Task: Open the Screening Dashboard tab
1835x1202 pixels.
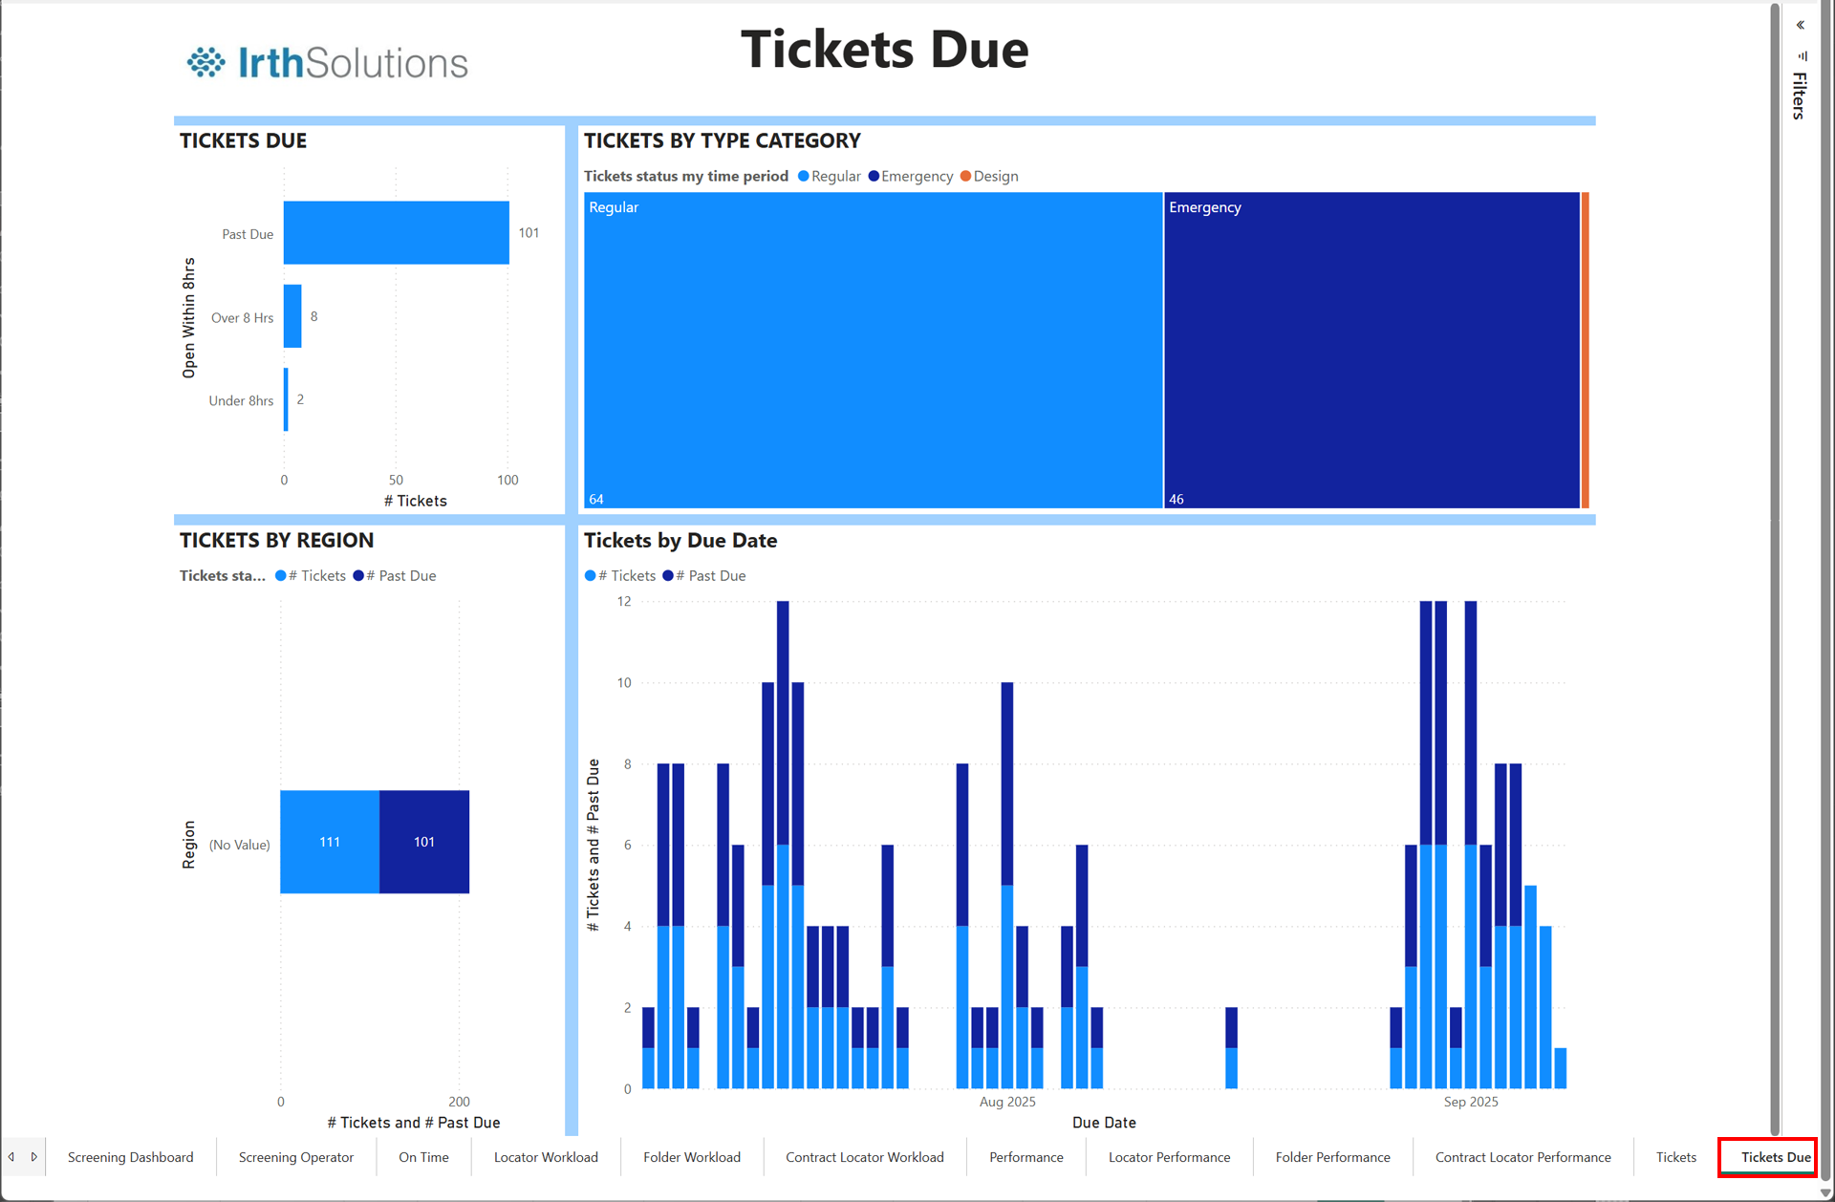Action: pyautogui.click(x=130, y=1157)
